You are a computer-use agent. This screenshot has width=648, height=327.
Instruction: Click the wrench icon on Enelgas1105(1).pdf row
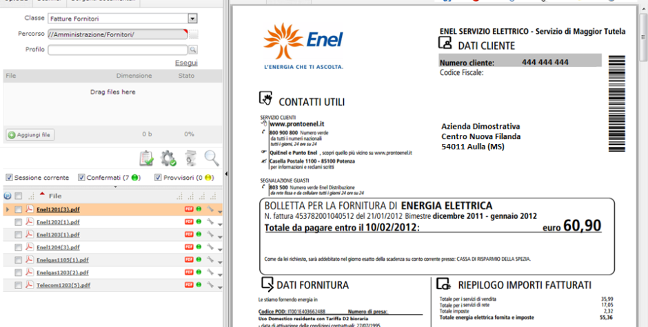[210, 260]
